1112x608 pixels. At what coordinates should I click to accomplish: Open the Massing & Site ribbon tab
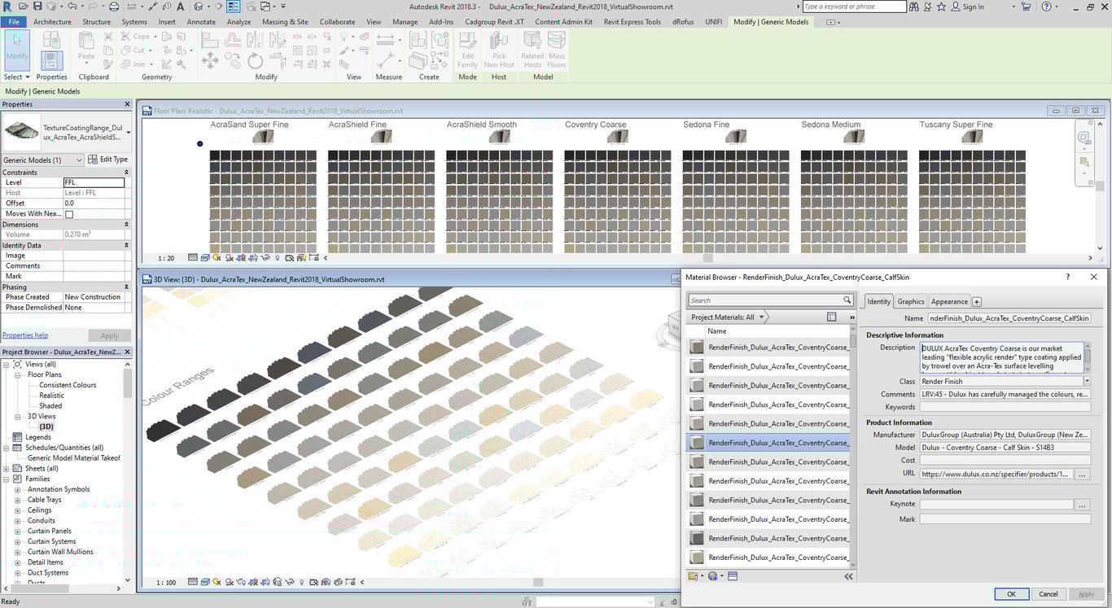click(285, 22)
